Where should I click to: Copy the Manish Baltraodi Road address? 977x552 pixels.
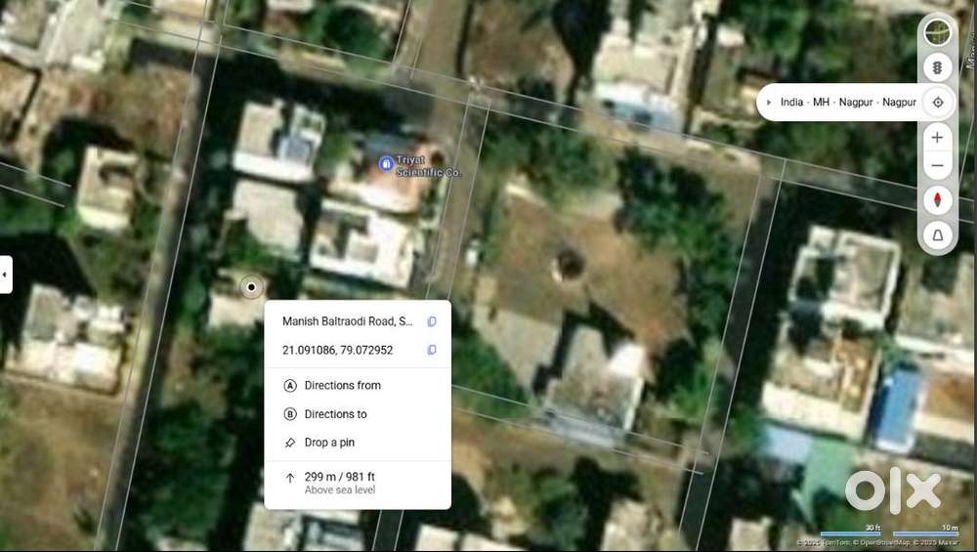(432, 321)
